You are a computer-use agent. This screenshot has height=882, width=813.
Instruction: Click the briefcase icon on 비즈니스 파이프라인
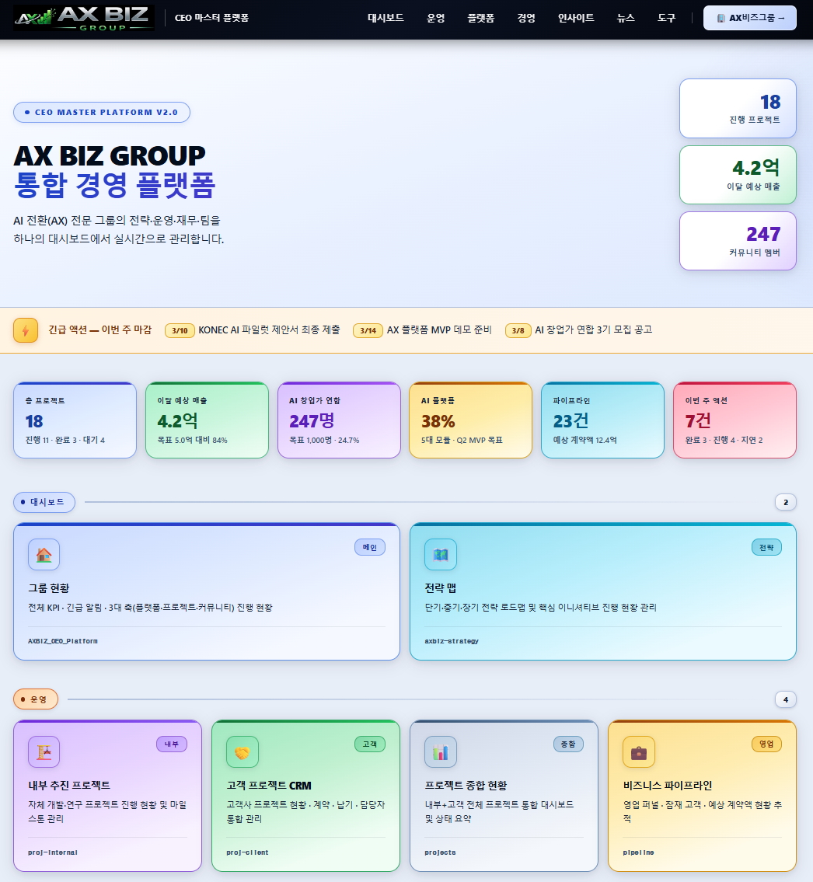pyautogui.click(x=639, y=751)
